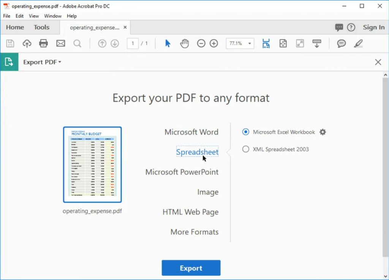This screenshot has height=280, width=389.
Task: Open the Add Comment tool
Action: pyautogui.click(x=341, y=43)
